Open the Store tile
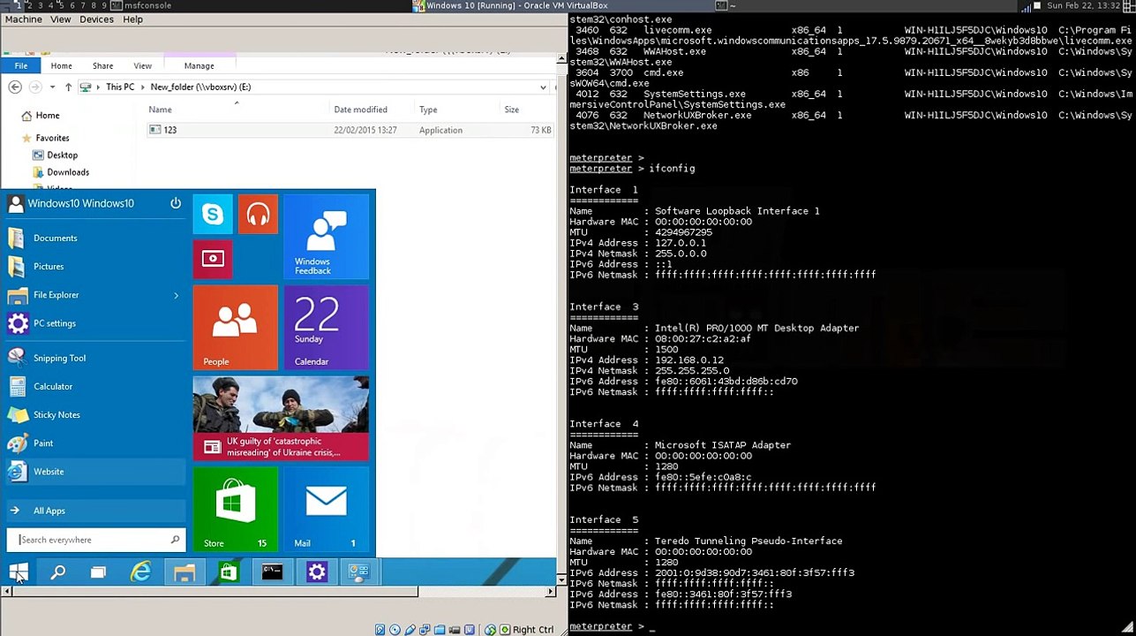Screen dimensions: 1136x636 coord(235,508)
